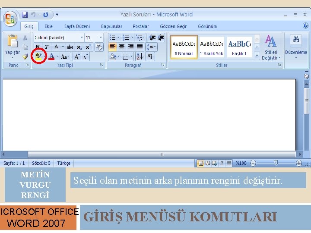Apply a numbered list

point(126,37)
